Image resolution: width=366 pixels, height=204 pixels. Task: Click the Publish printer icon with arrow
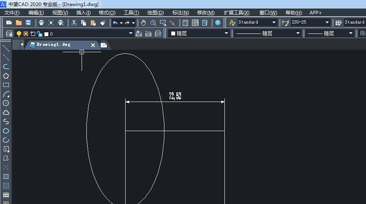[61, 23]
